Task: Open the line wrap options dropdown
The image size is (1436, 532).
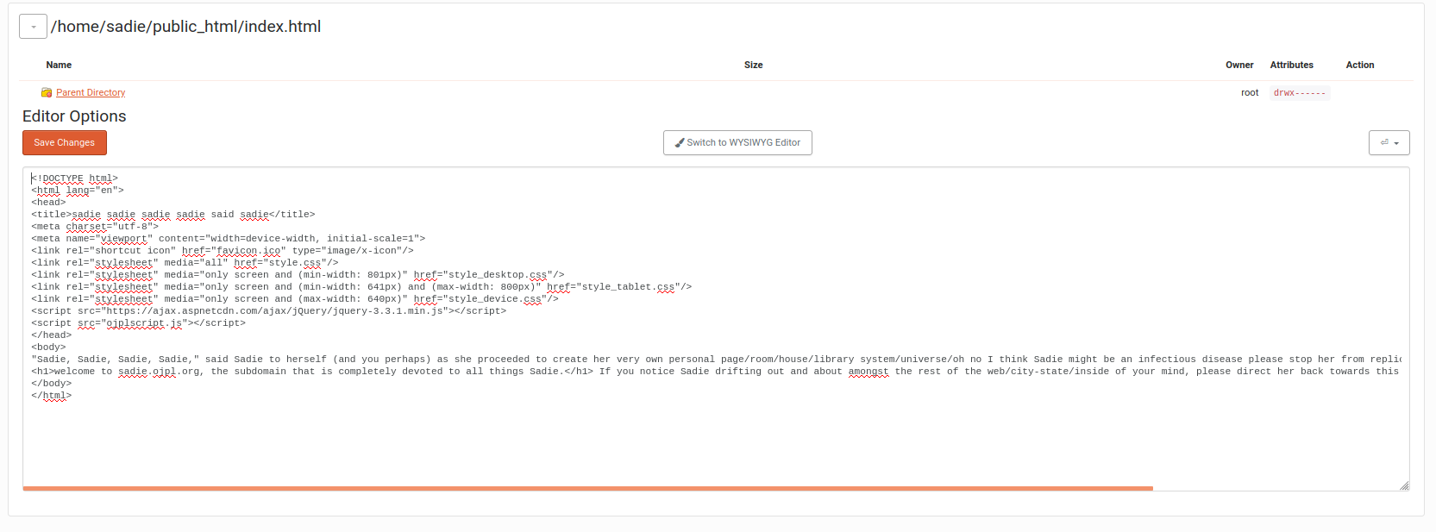Action: (x=1389, y=142)
